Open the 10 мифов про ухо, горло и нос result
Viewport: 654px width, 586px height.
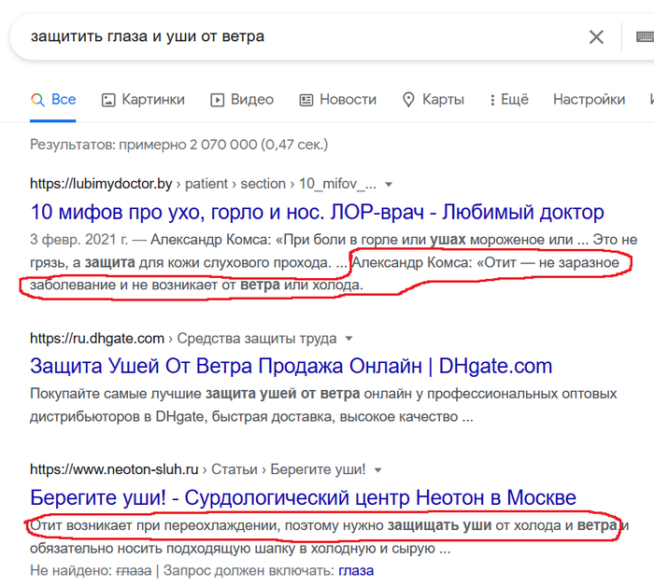(317, 212)
